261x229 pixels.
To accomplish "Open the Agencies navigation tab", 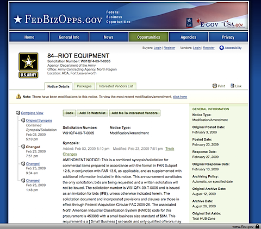I will [x=188, y=37].
